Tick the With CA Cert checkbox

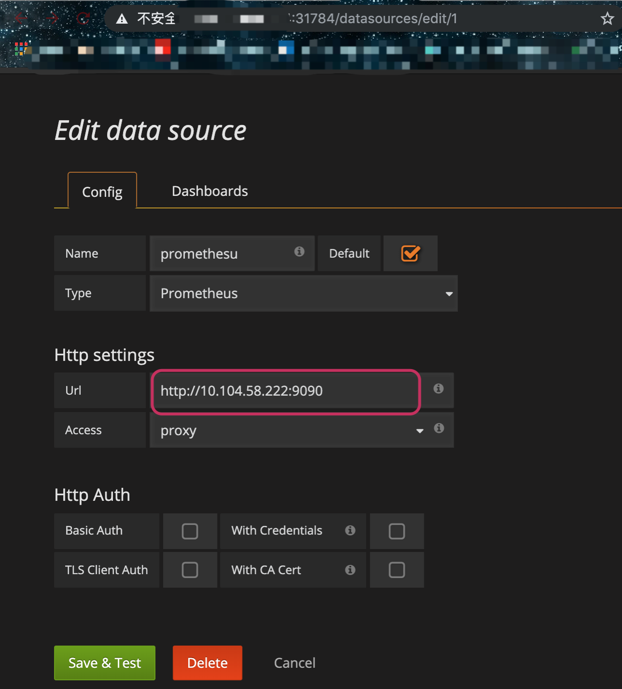(397, 570)
